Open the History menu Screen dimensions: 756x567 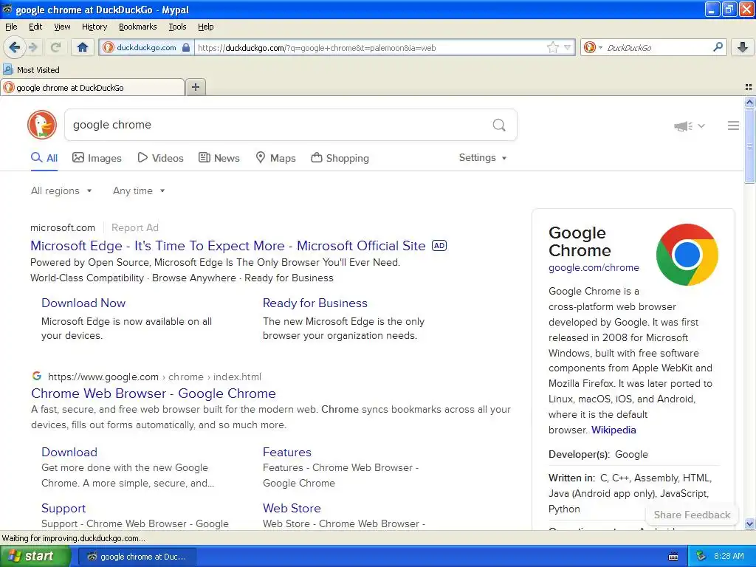click(94, 27)
